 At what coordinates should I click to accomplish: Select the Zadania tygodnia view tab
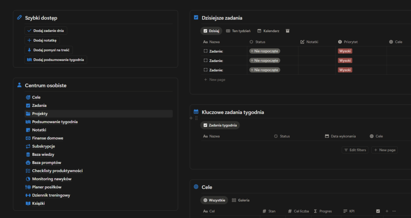220,125
